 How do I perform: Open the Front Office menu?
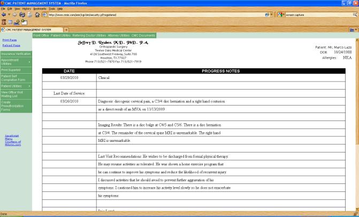[41, 35]
